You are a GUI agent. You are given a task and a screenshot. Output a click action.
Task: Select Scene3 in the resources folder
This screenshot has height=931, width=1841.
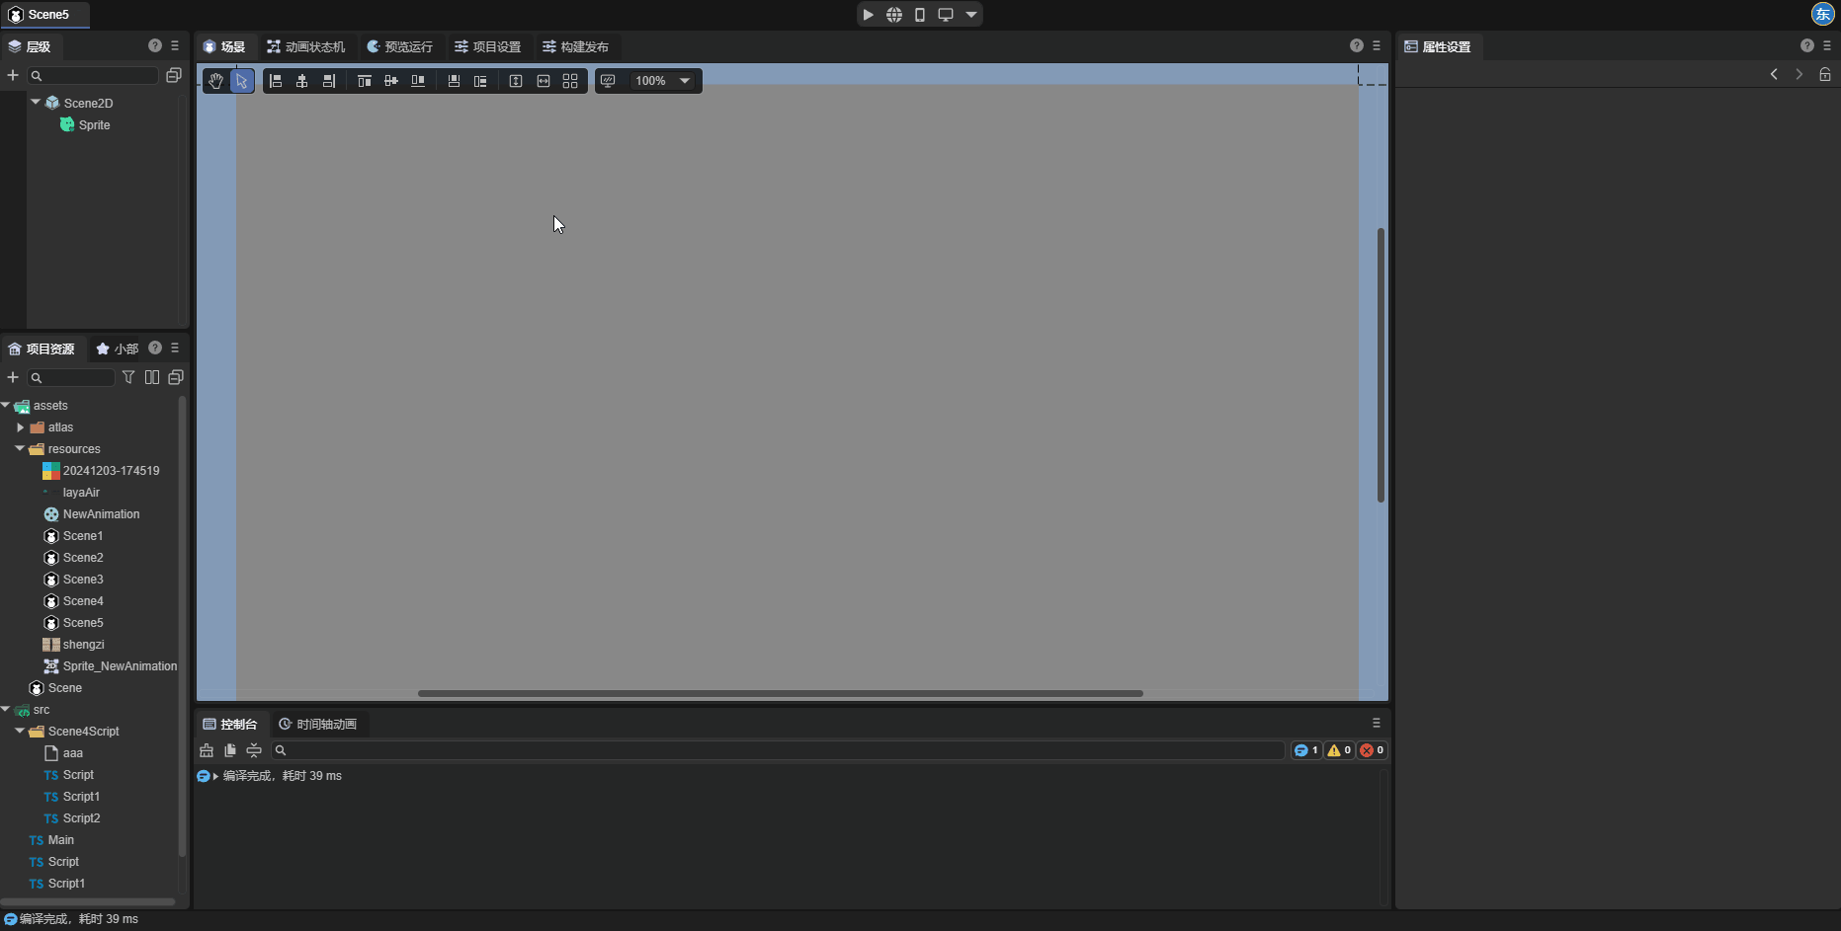[x=83, y=580]
